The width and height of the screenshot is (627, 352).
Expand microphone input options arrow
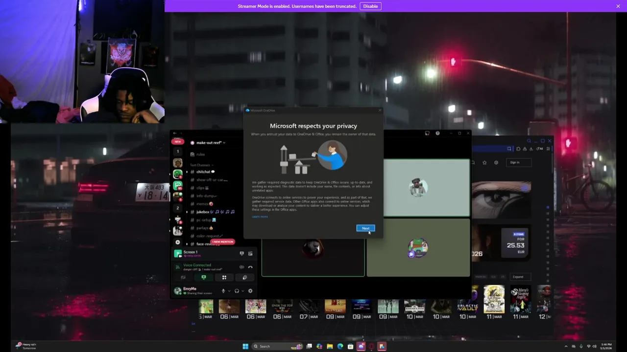click(229, 291)
